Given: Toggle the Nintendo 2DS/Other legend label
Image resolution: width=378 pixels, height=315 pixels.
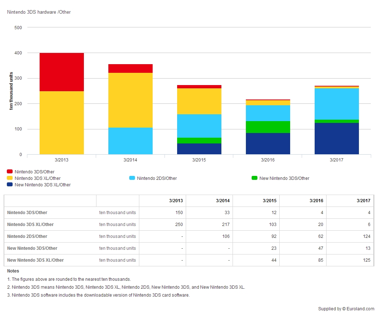Looking at the screenshot, I should pos(157,178).
